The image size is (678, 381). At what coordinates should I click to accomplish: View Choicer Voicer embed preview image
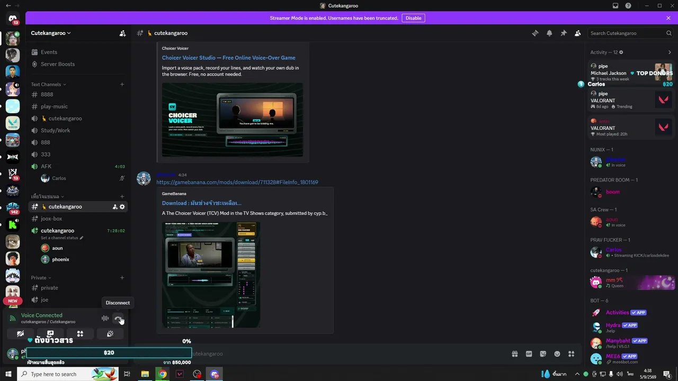pyautogui.click(x=233, y=120)
